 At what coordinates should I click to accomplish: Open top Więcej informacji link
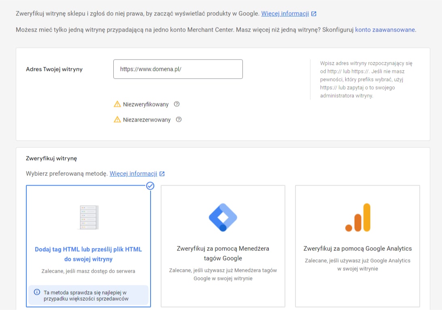coord(285,13)
